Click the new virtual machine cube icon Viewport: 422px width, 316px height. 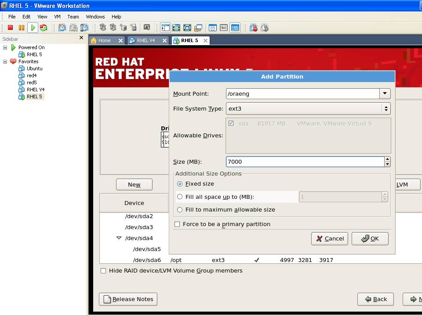123,27
